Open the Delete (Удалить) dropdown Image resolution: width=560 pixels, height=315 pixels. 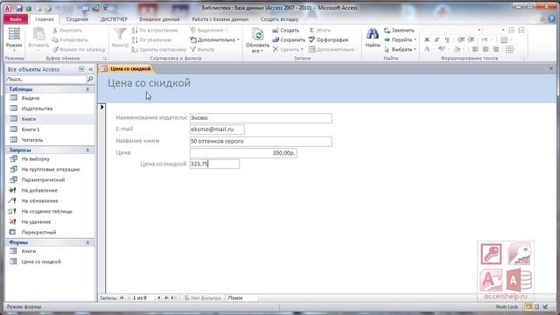(x=288, y=50)
